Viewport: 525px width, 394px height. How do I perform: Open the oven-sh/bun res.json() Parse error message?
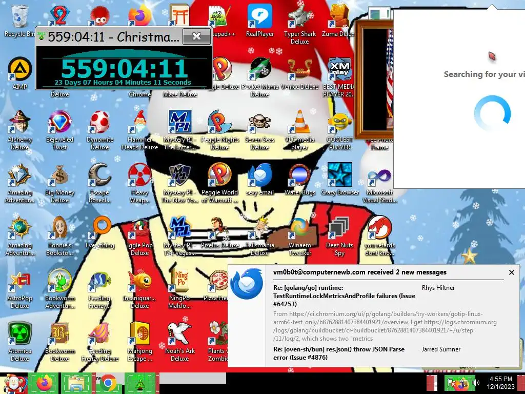point(339,353)
